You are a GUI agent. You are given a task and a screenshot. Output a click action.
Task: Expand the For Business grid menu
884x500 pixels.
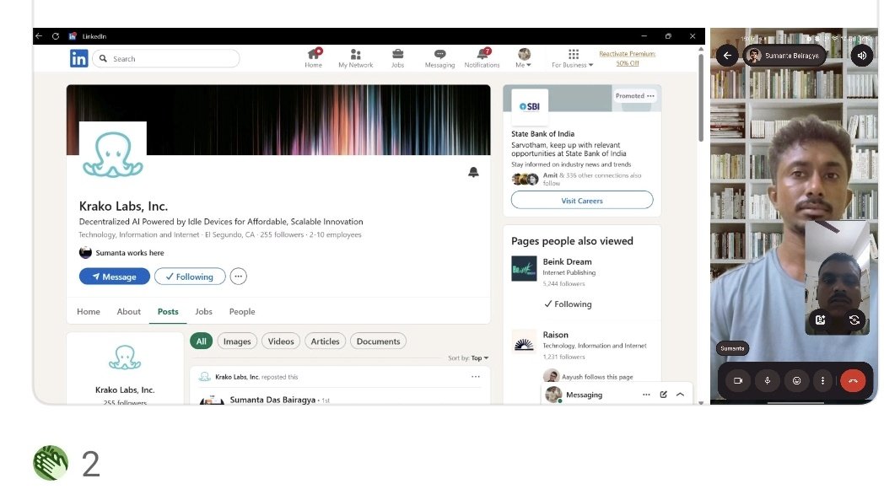coord(573,58)
